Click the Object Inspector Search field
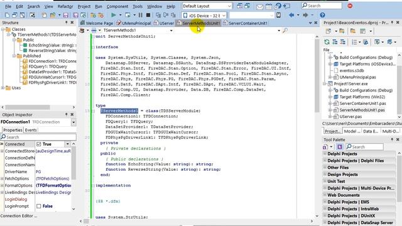 pyautogui.click(x=38, y=137)
